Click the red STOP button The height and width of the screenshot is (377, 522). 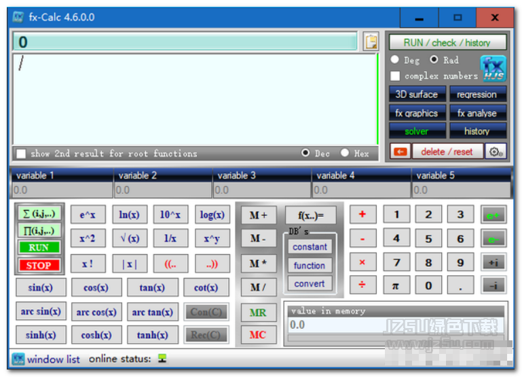point(39,266)
